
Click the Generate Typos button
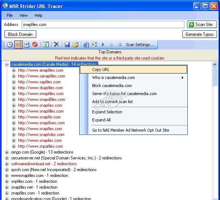pyautogui.click(x=199, y=34)
